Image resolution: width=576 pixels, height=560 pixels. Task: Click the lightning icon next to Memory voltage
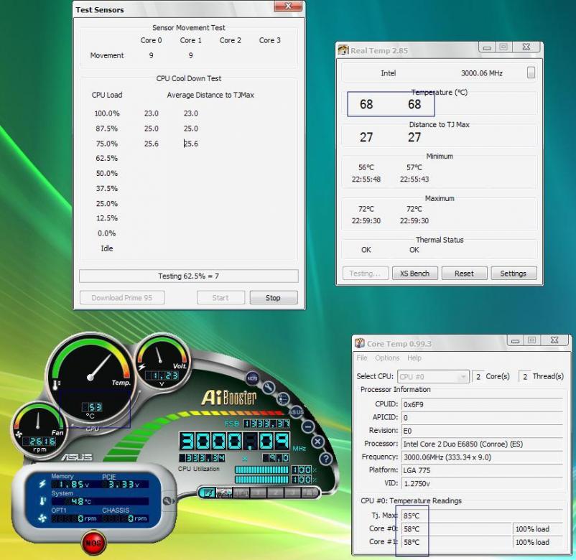42,484
